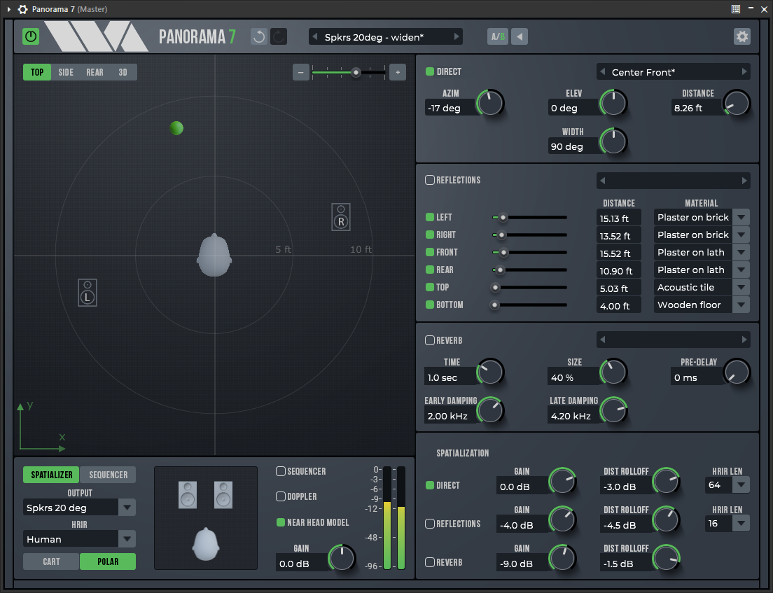Enable the Reverb section checkbox
The width and height of the screenshot is (773, 593).
[430, 340]
